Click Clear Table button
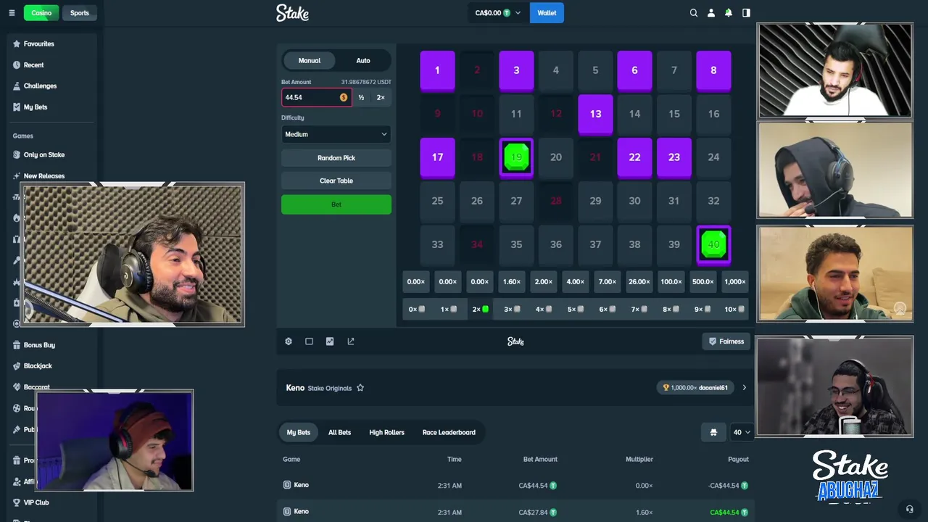Viewport: 928px width, 522px height. [336, 181]
